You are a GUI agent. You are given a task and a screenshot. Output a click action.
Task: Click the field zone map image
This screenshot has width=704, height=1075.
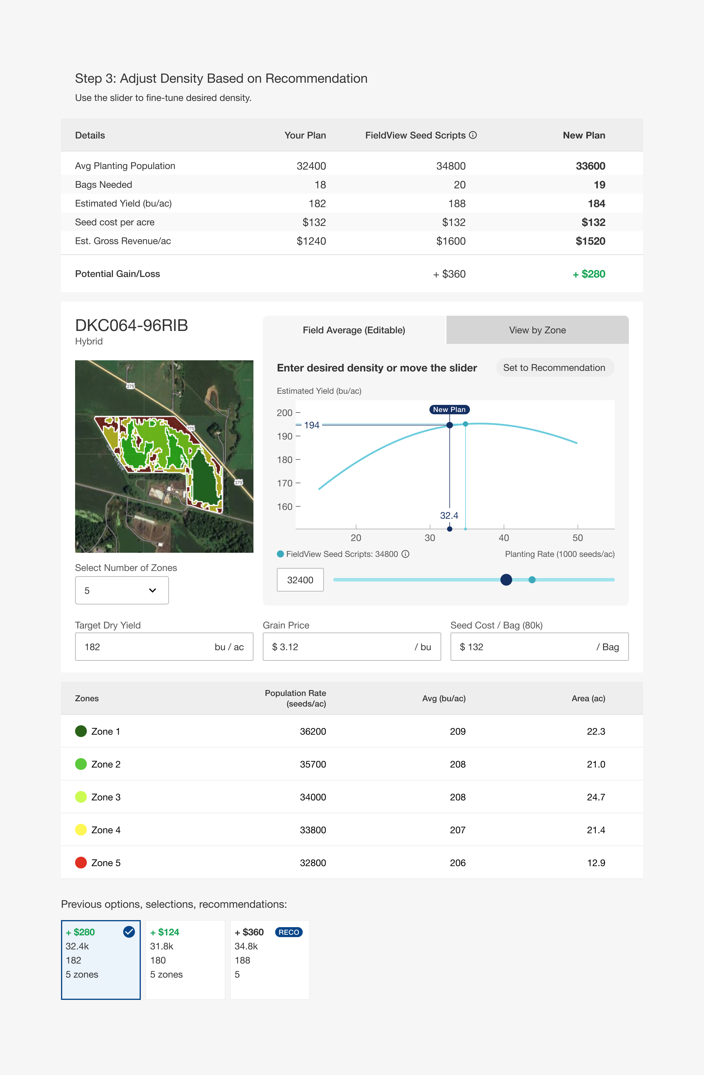pyautogui.click(x=164, y=456)
